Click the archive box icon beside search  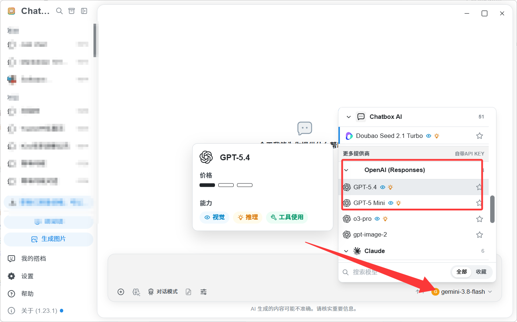tap(72, 11)
